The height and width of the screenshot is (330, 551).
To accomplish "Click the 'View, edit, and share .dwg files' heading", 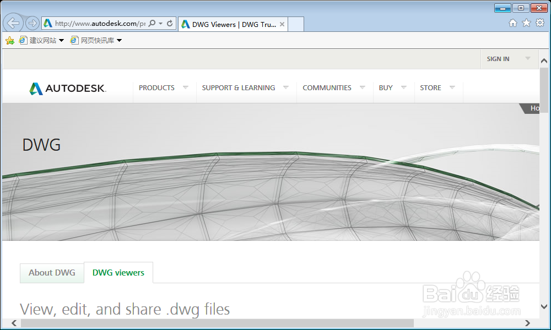I will (125, 310).
